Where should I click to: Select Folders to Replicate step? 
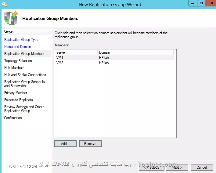tap(19, 100)
